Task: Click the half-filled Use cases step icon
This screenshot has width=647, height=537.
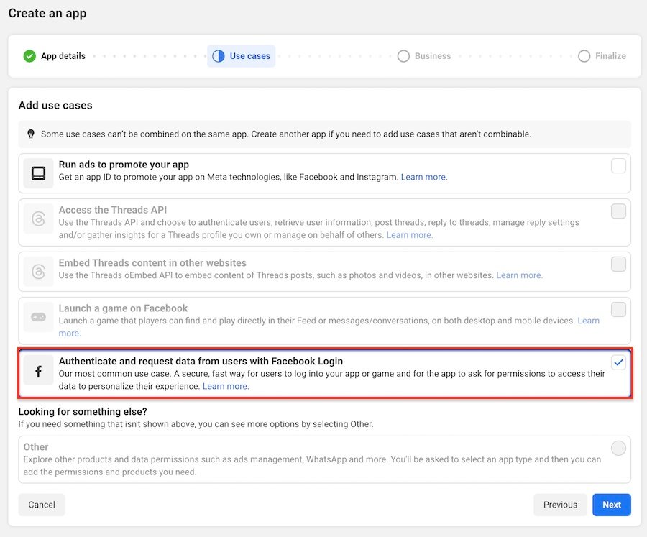Action: (x=219, y=56)
